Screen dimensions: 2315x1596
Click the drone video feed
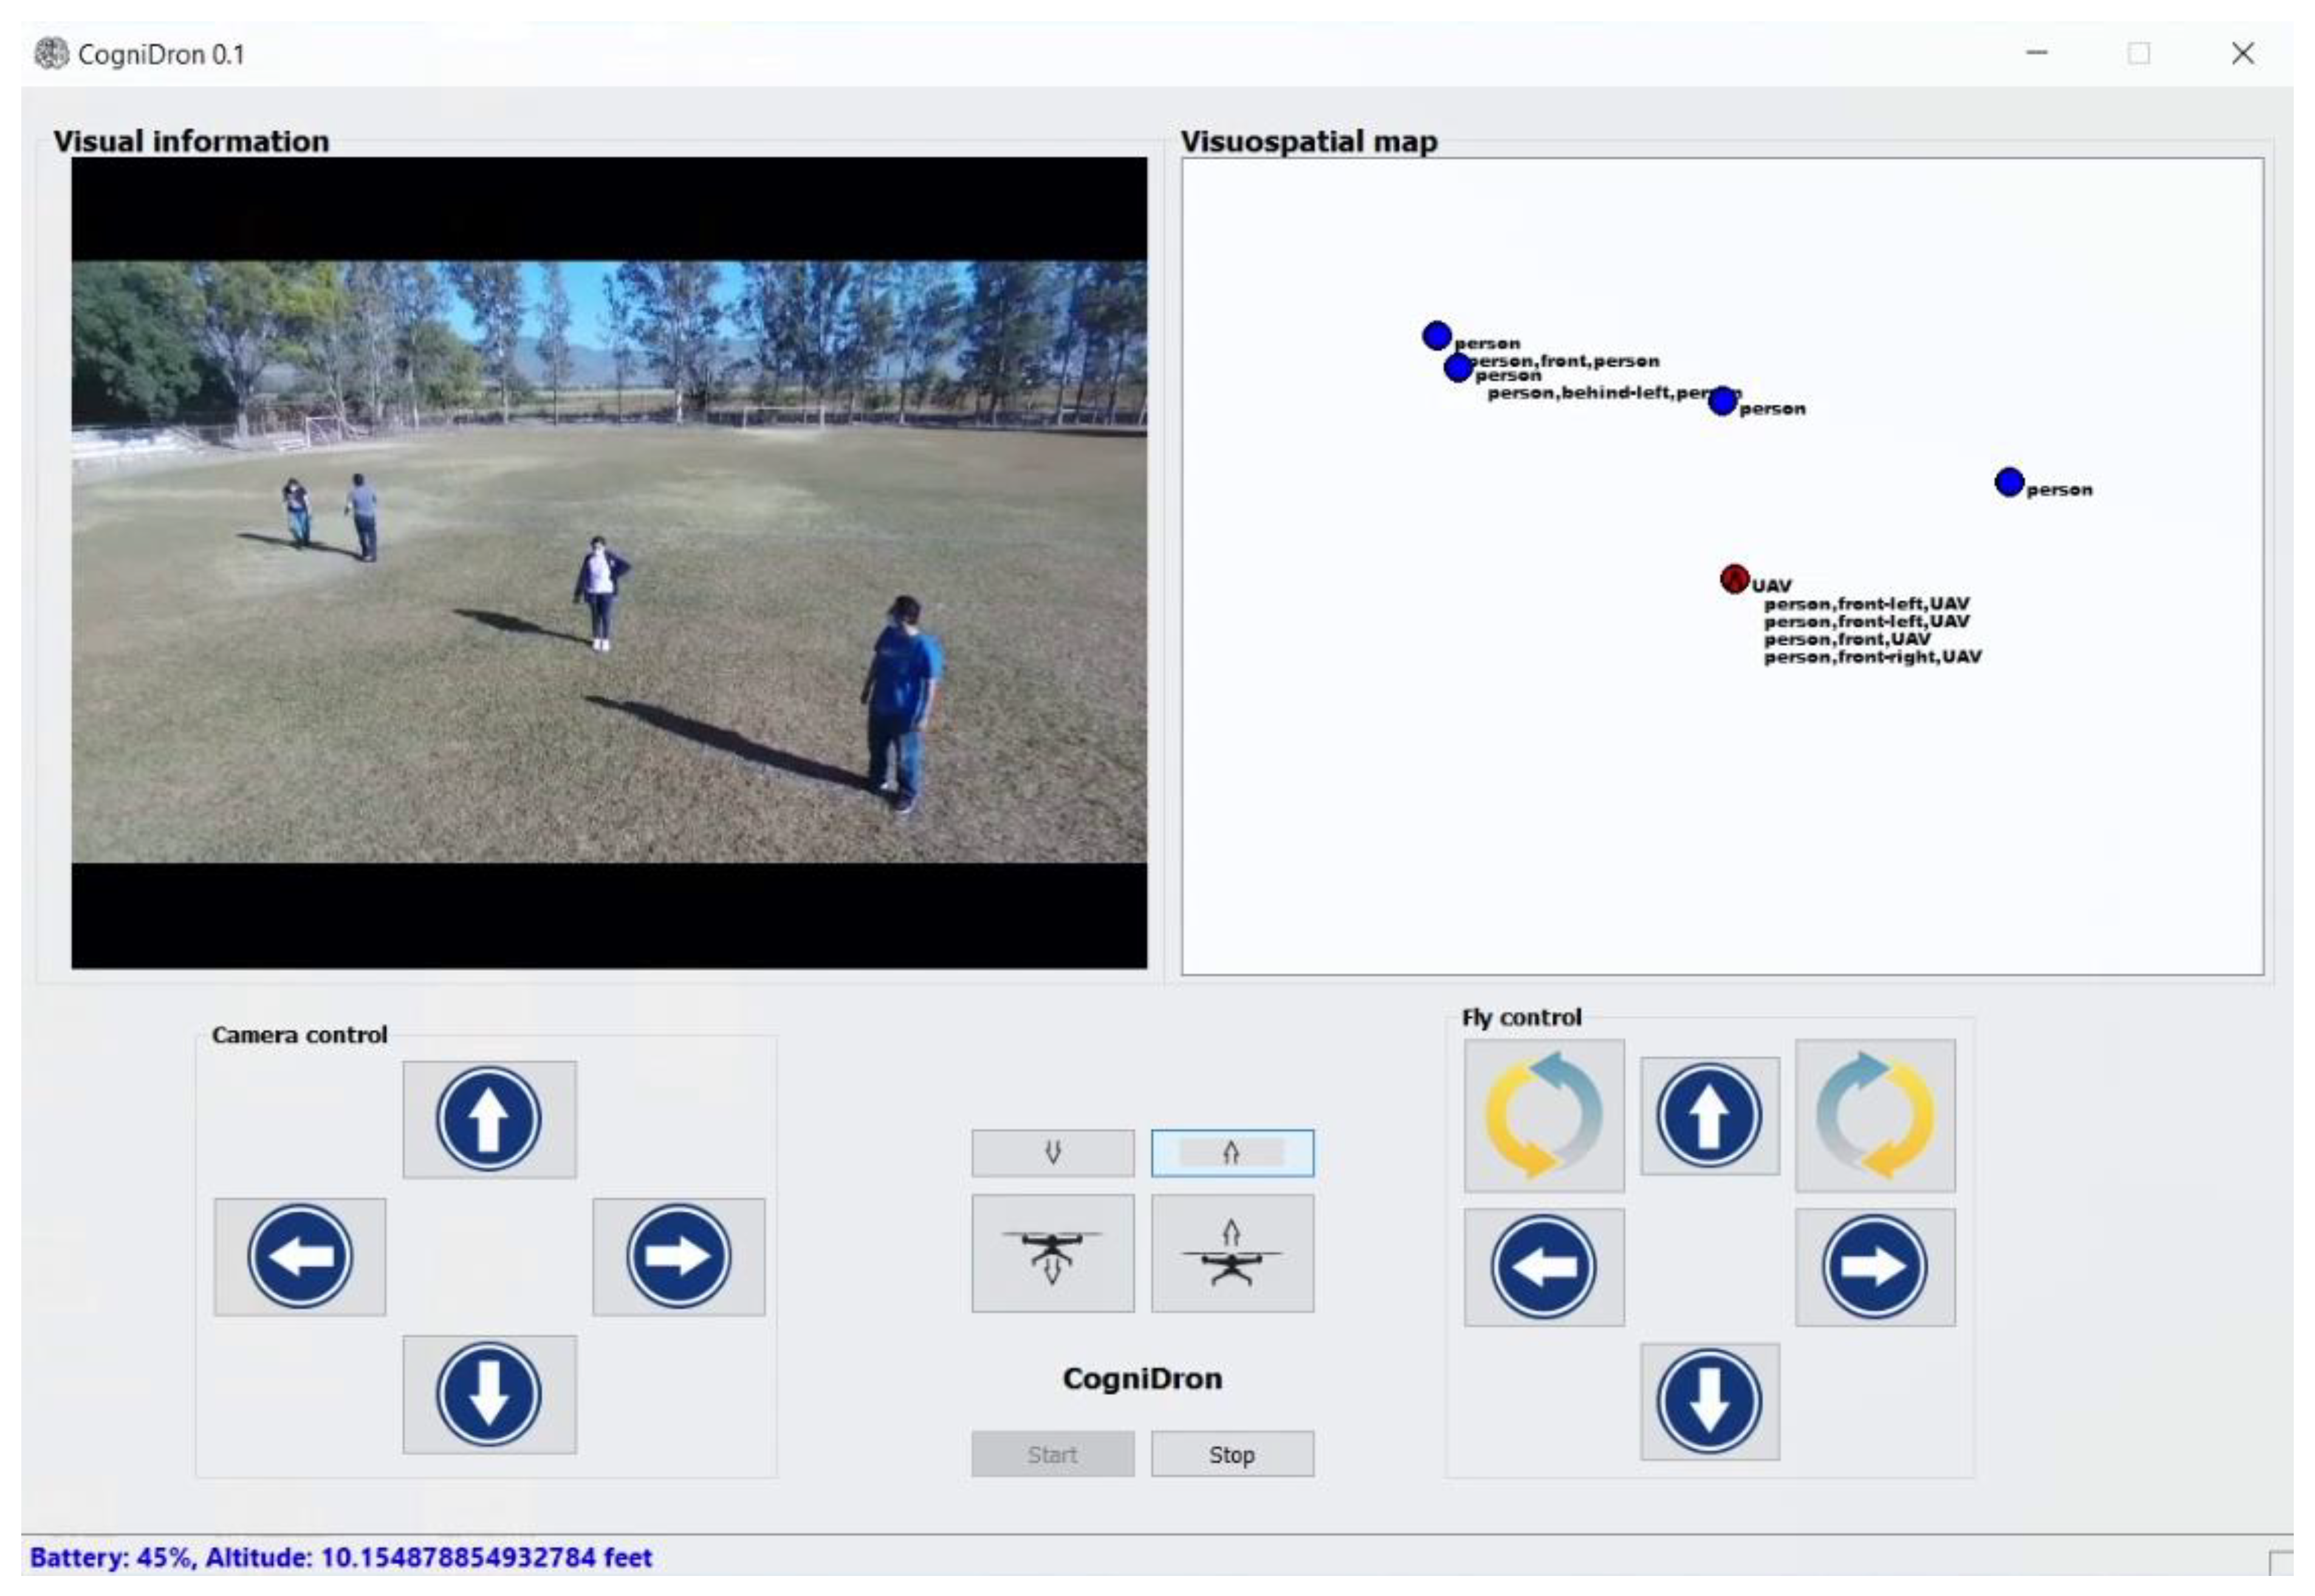pyautogui.click(x=608, y=561)
